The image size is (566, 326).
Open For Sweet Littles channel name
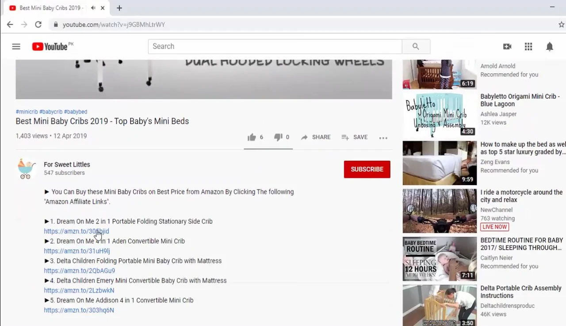tap(67, 164)
